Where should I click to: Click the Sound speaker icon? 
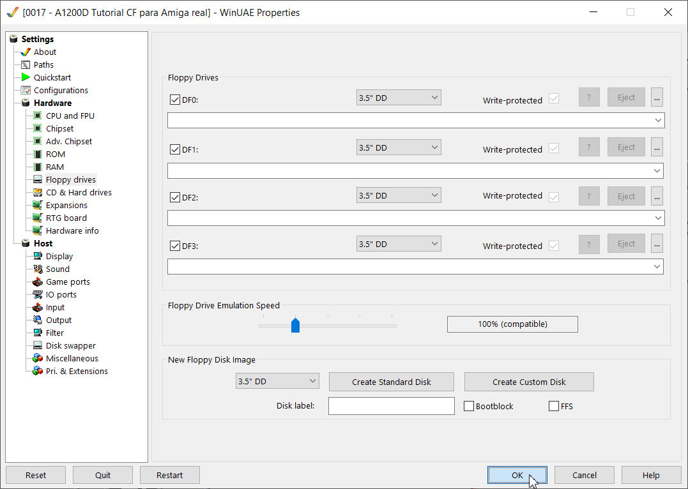pyautogui.click(x=38, y=269)
